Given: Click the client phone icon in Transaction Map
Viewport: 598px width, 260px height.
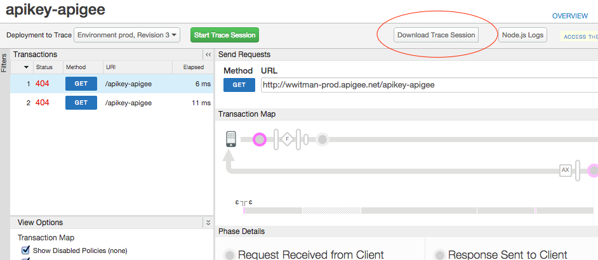Looking at the screenshot, I should (x=231, y=139).
